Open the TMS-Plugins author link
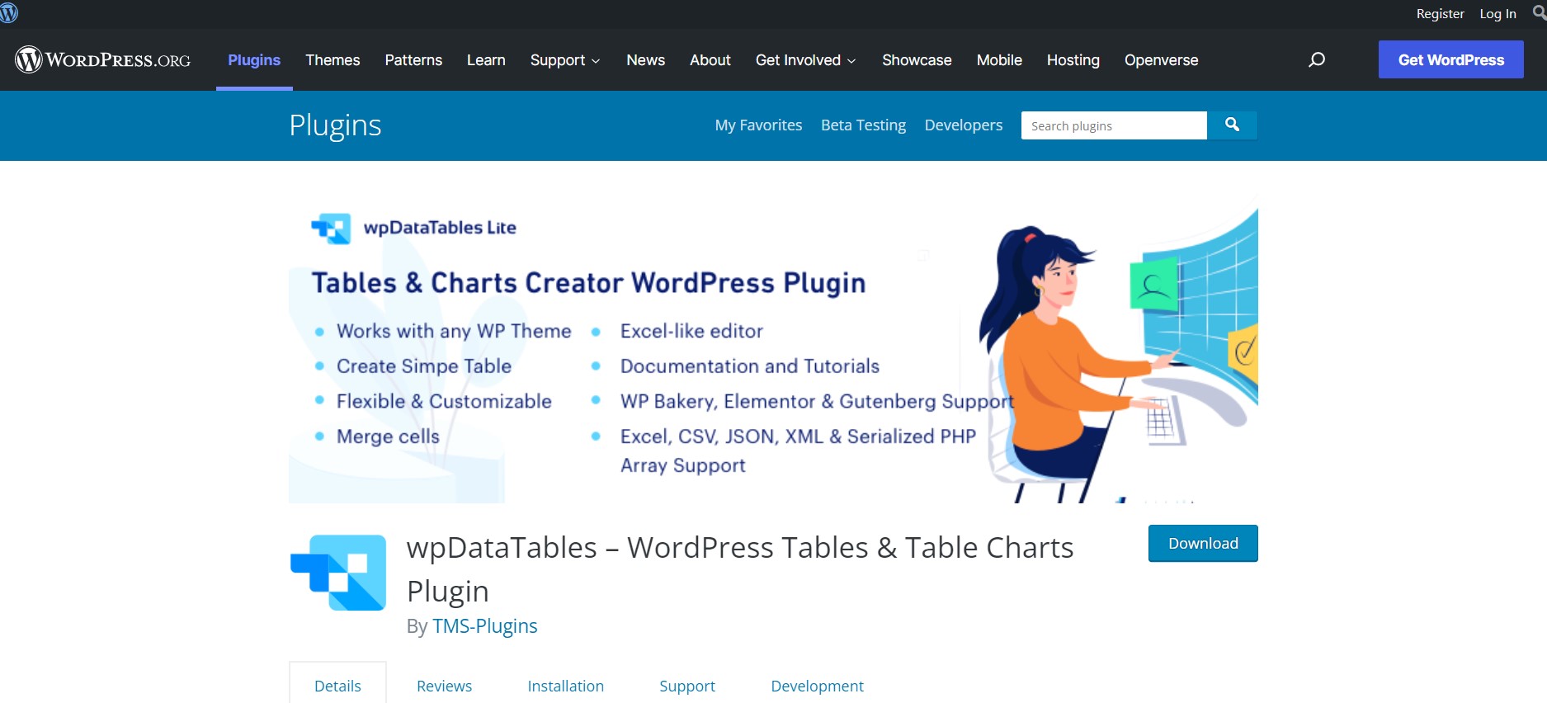The width and height of the screenshot is (1547, 703). pyautogui.click(x=484, y=626)
